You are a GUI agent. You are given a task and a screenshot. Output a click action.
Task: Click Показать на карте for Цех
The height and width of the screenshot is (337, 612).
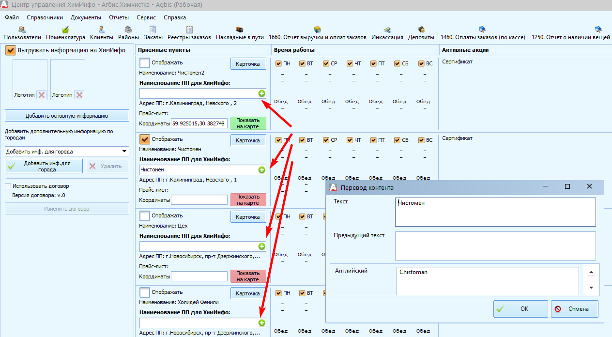pyautogui.click(x=248, y=276)
